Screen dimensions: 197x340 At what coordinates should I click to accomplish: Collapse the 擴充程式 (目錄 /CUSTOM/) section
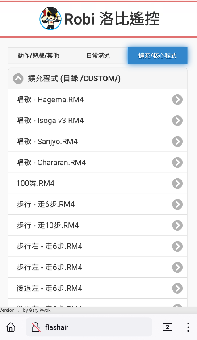(18, 79)
